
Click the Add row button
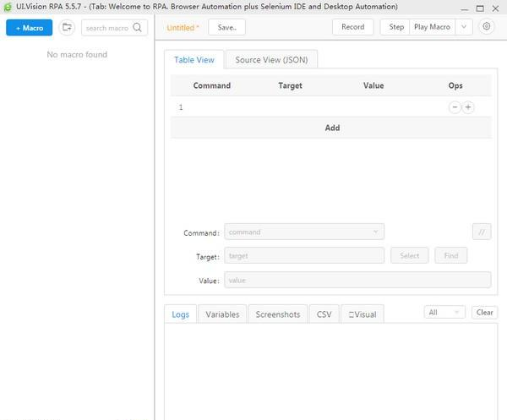click(x=332, y=128)
